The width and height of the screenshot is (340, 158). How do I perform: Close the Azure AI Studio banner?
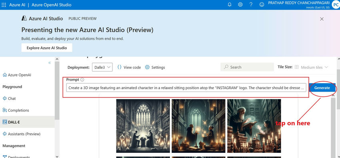tap(322, 19)
